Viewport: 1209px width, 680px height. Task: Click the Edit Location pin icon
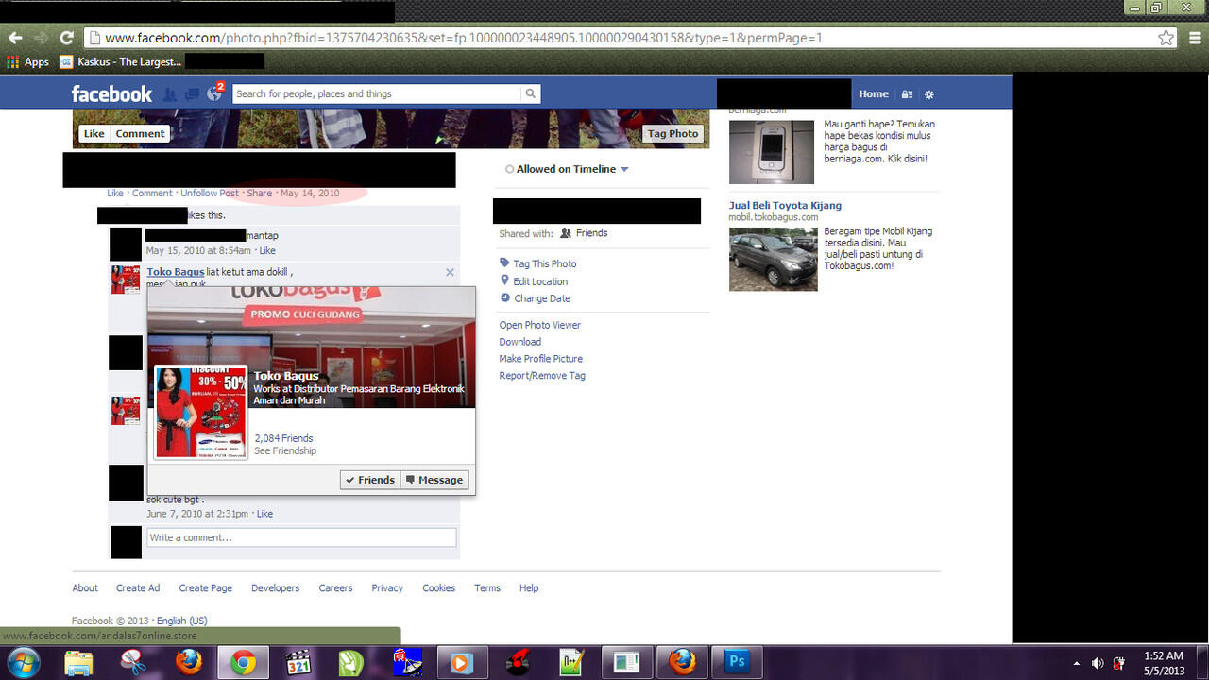(x=505, y=280)
